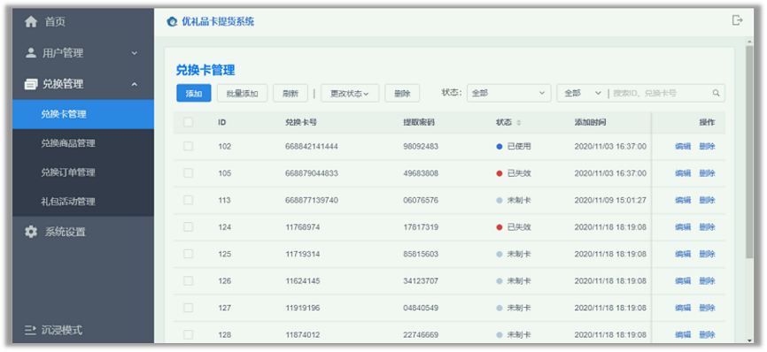Click the system logo icon in header
This screenshot has width=767, height=352.
[x=172, y=21]
